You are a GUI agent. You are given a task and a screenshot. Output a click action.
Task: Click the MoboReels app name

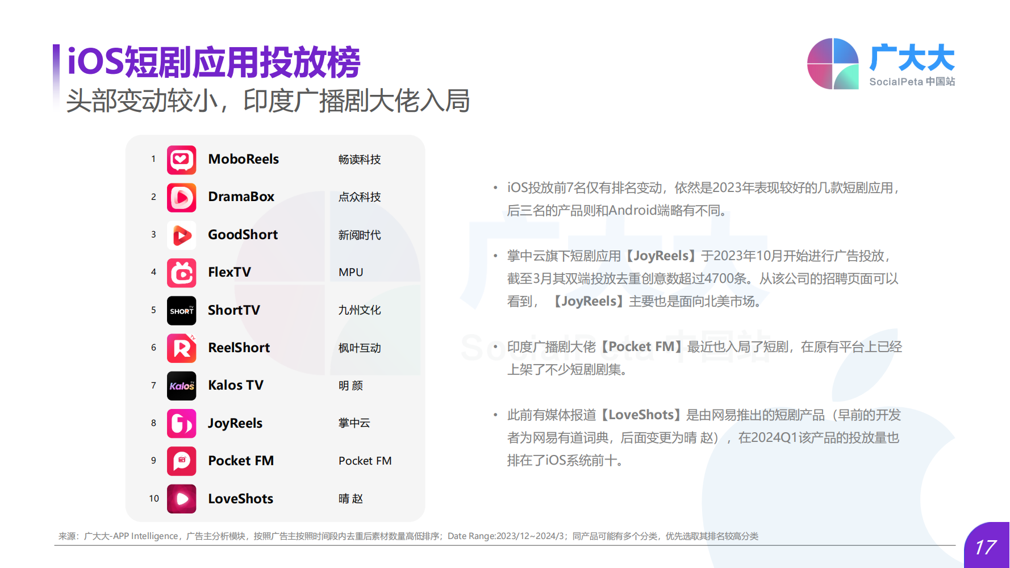(243, 160)
